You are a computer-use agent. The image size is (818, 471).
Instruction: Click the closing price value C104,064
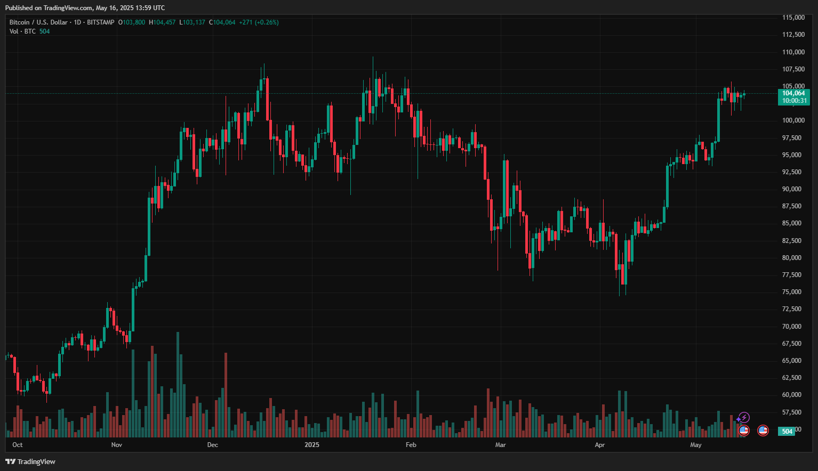tap(222, 22)
